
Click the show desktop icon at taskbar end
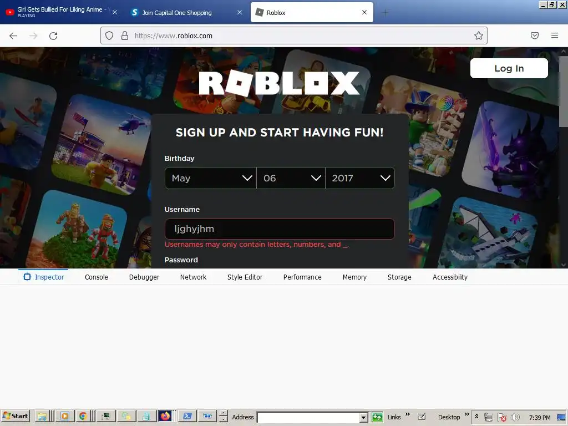[561, 417]
